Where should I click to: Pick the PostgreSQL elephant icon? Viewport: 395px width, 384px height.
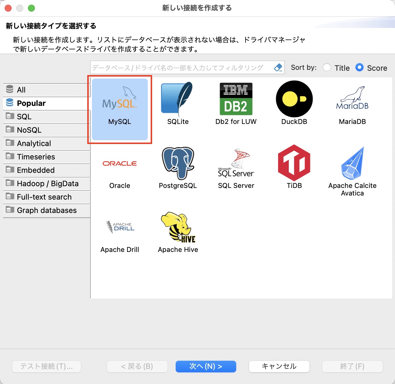(x=178, y=163)
